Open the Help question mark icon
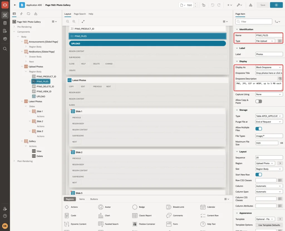This screenshot has height=231, width=285. (x=5, y=216)
